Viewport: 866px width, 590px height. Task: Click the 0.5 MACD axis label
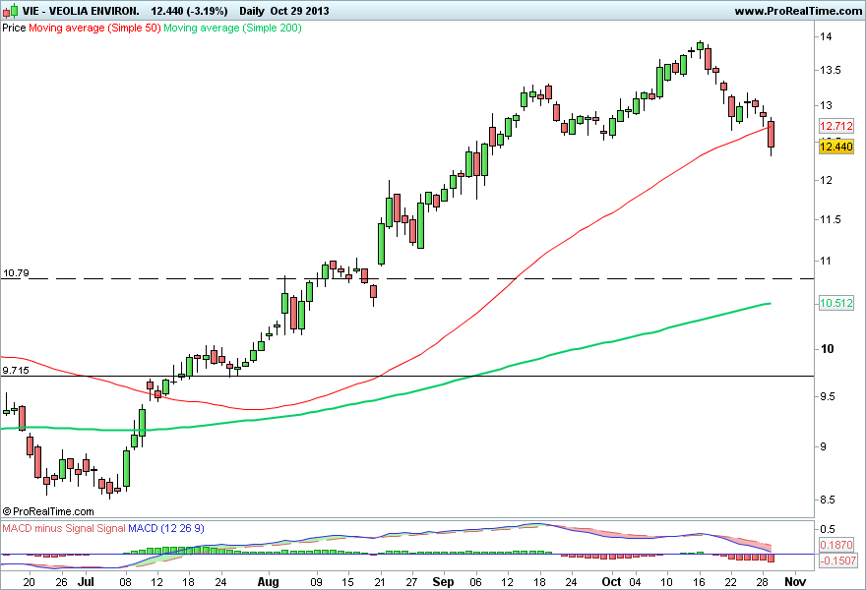[x=828, y=529]
